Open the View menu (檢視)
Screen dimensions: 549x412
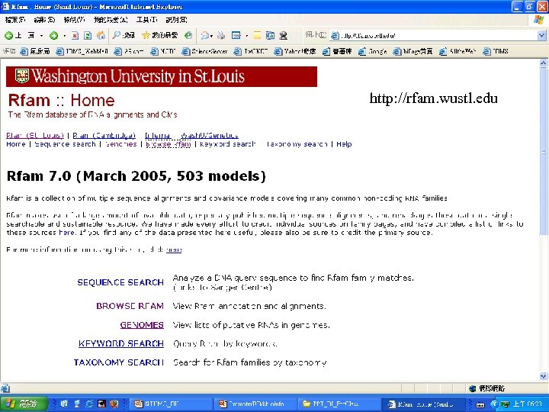click(74, 20)
